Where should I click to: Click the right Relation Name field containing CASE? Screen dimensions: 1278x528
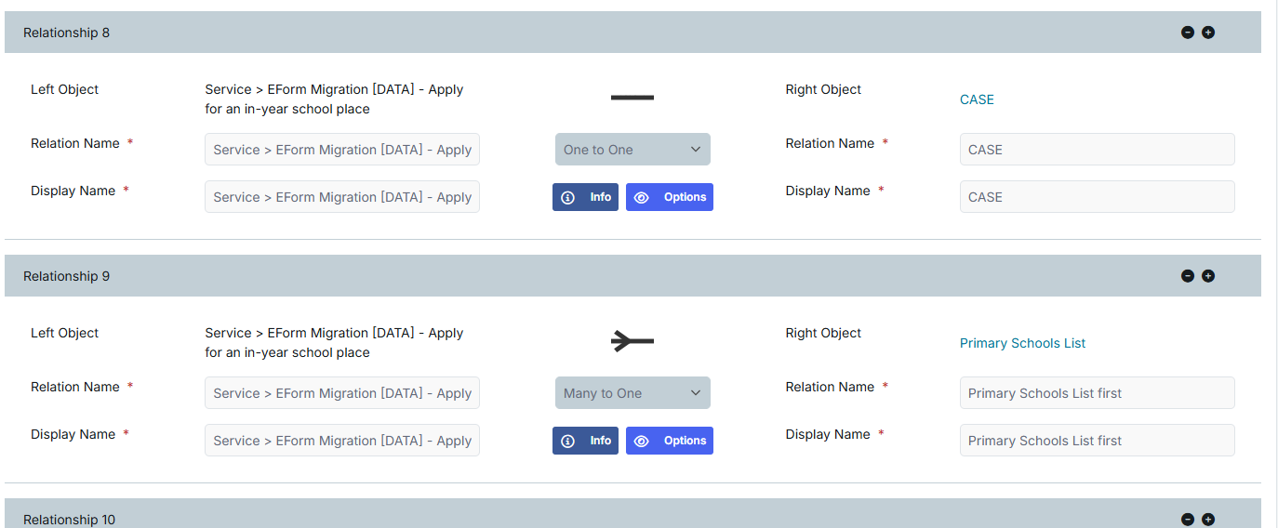(1098, 150)
